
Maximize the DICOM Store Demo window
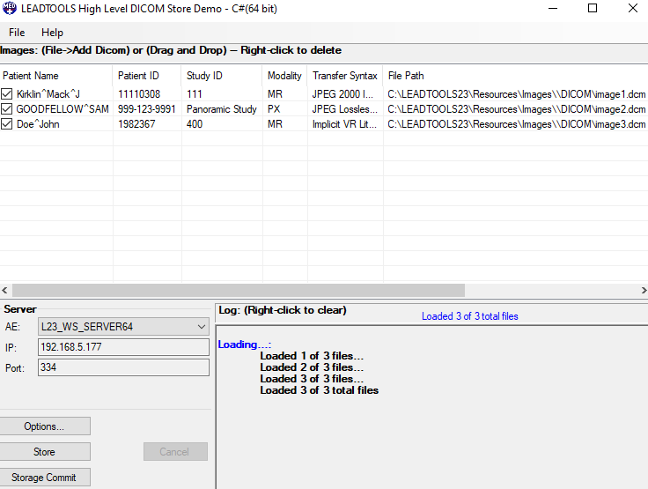point(593,8)
